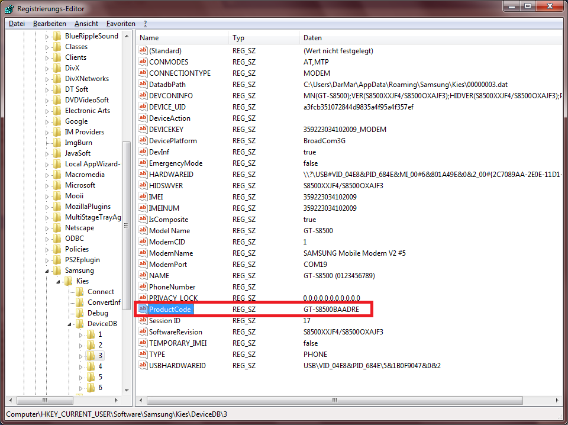
Task: Select the Model Name value entry
Action: coord(170,230)
